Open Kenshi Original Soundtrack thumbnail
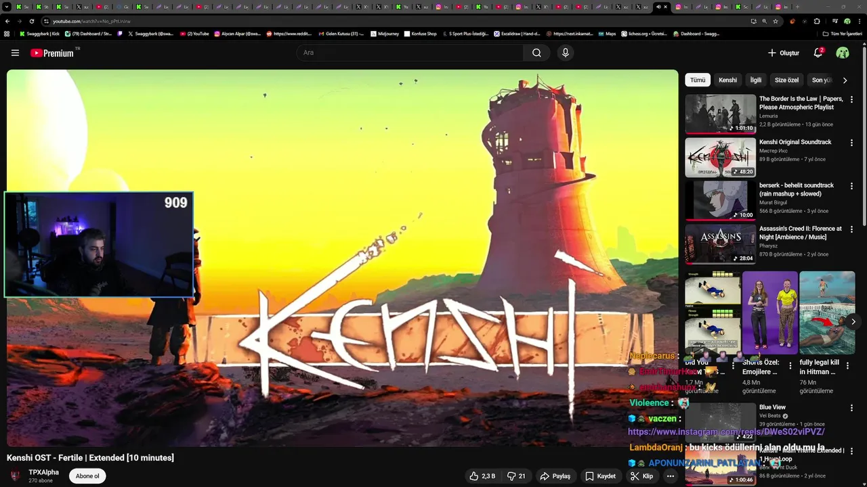 (x=720, y=157)
